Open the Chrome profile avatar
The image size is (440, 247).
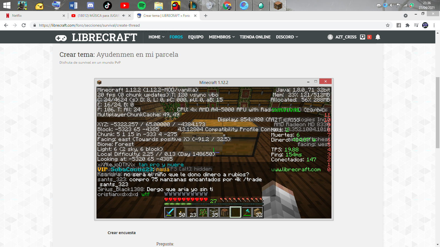tap(425, 25)
